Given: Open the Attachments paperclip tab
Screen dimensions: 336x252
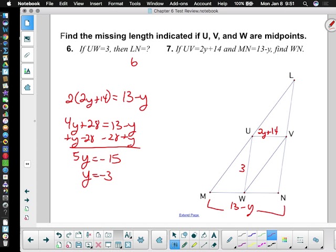Looking at the screenshot, I should click(27, 55).
